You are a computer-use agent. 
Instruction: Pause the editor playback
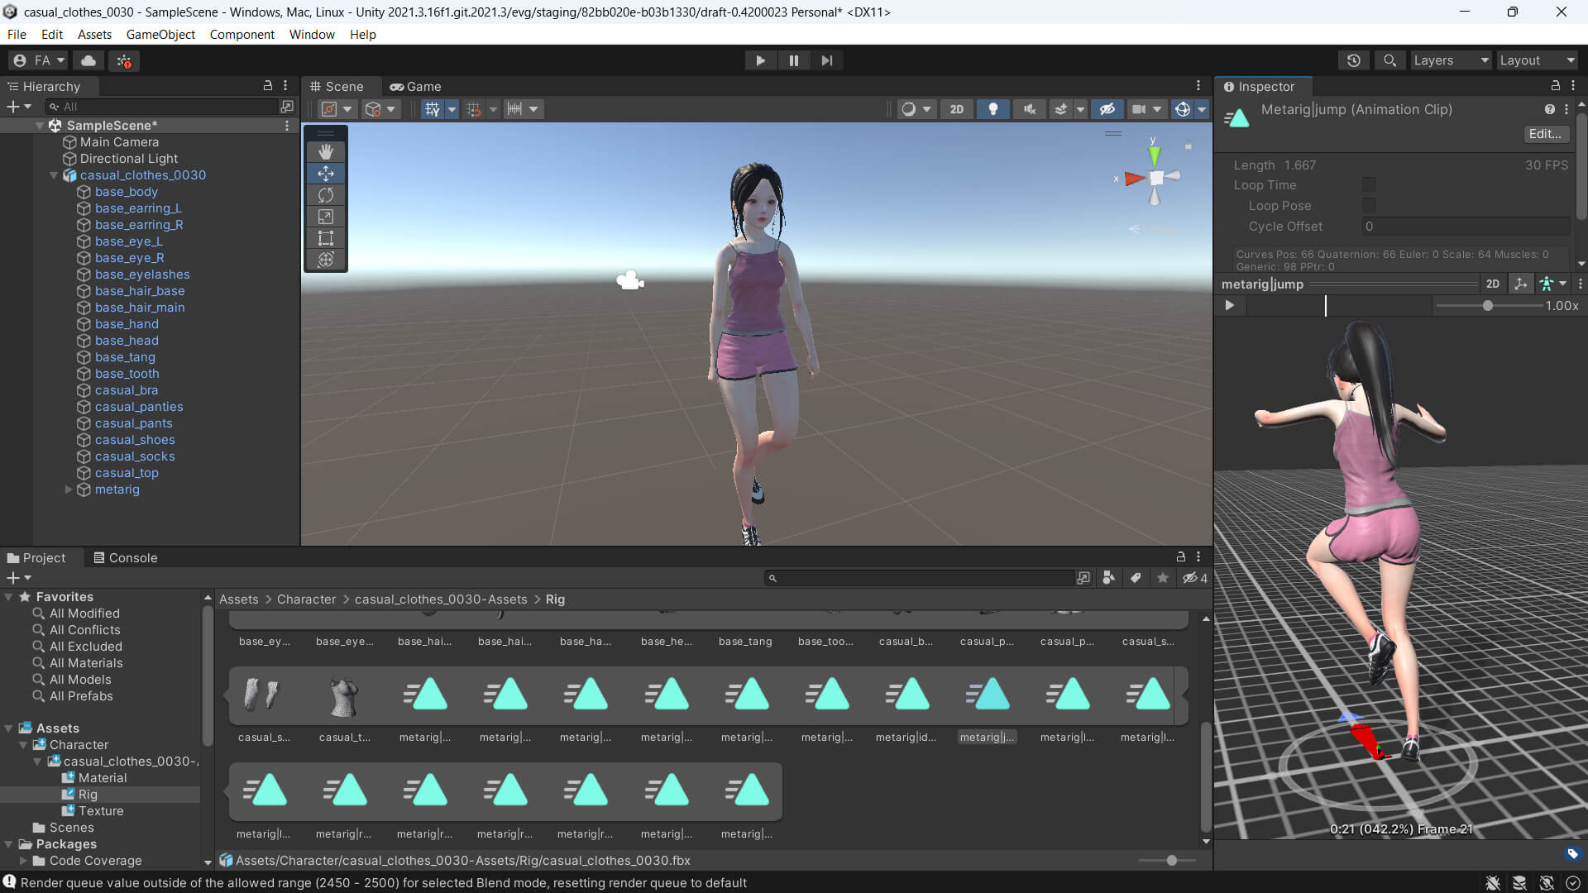coord(793,60)
